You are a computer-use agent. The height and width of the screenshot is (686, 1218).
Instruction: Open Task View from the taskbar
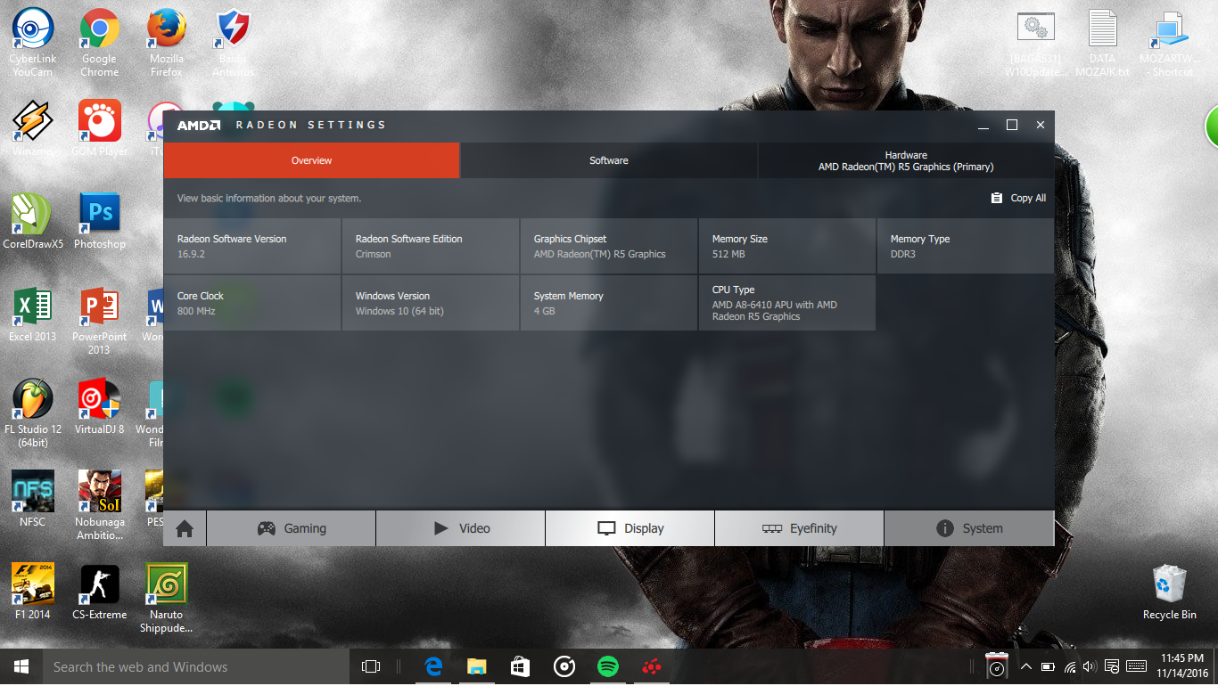click(371, 666)
